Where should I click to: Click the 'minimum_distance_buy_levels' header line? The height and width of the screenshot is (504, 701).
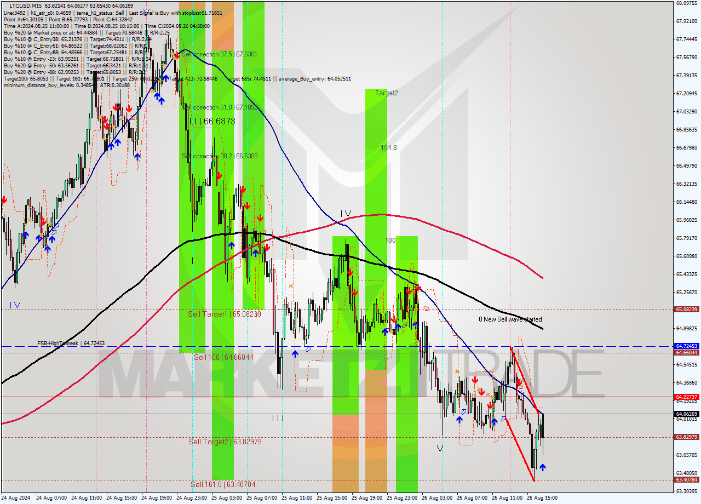[x=67, y=85]
